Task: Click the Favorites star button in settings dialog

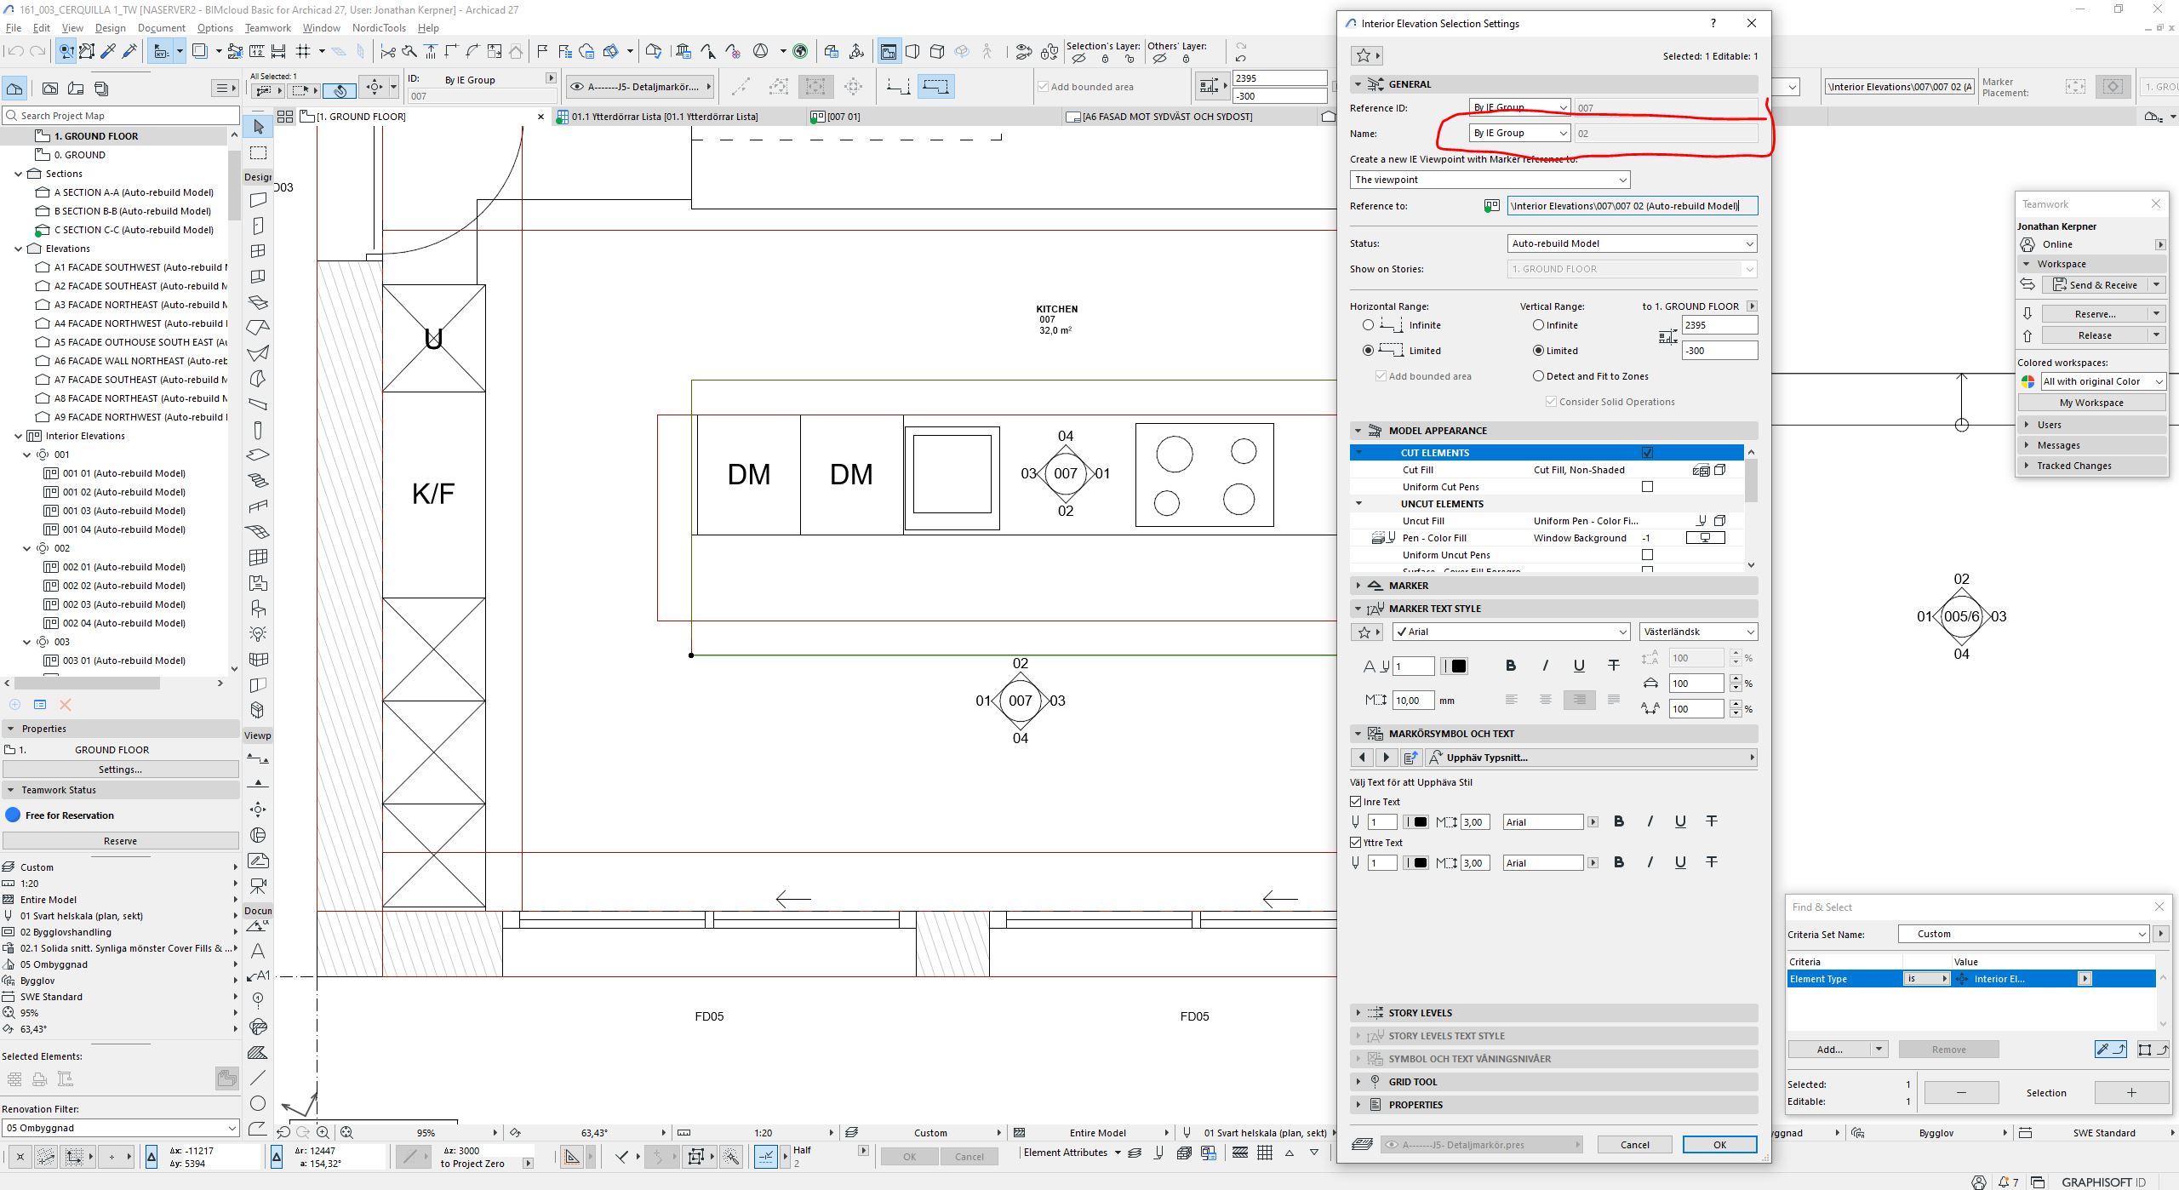Action: [x=1364, y=56]
